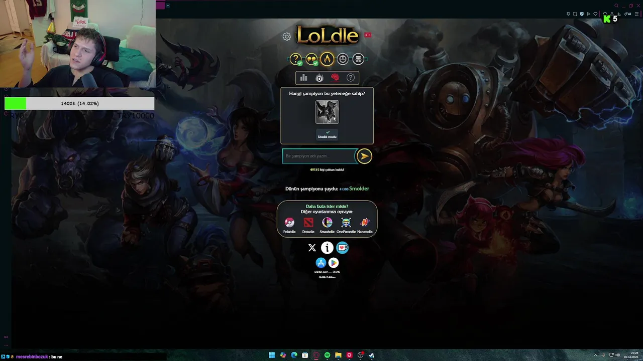643x361 pixels.
Task: Open the Google Play link
Action: pyautogui.click(x=334, y=263)
